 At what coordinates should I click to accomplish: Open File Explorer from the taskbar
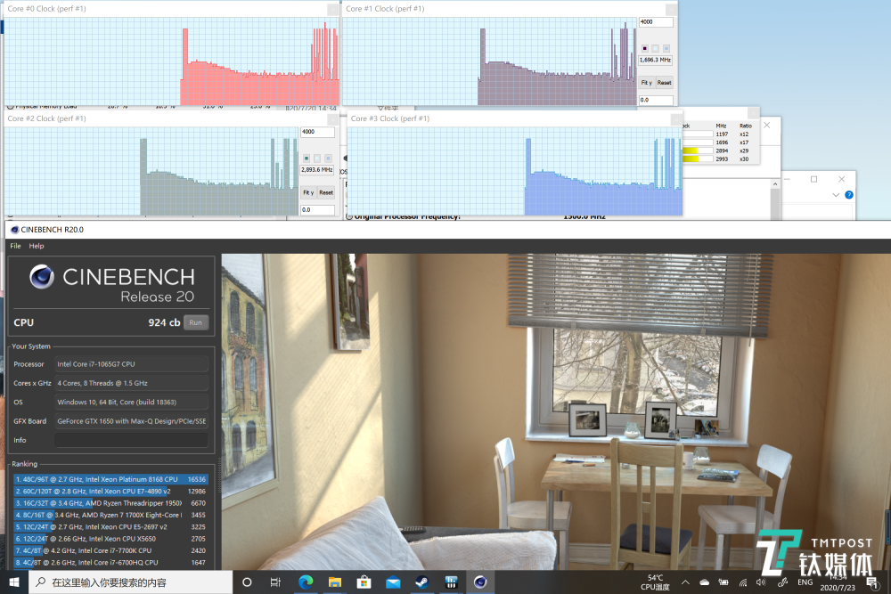pyautogui.click(x=335, y=582)
